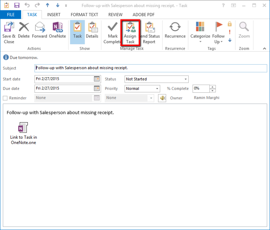Customize the Quick Access Toolbar

pyautogui.click(x=66, y=6)
